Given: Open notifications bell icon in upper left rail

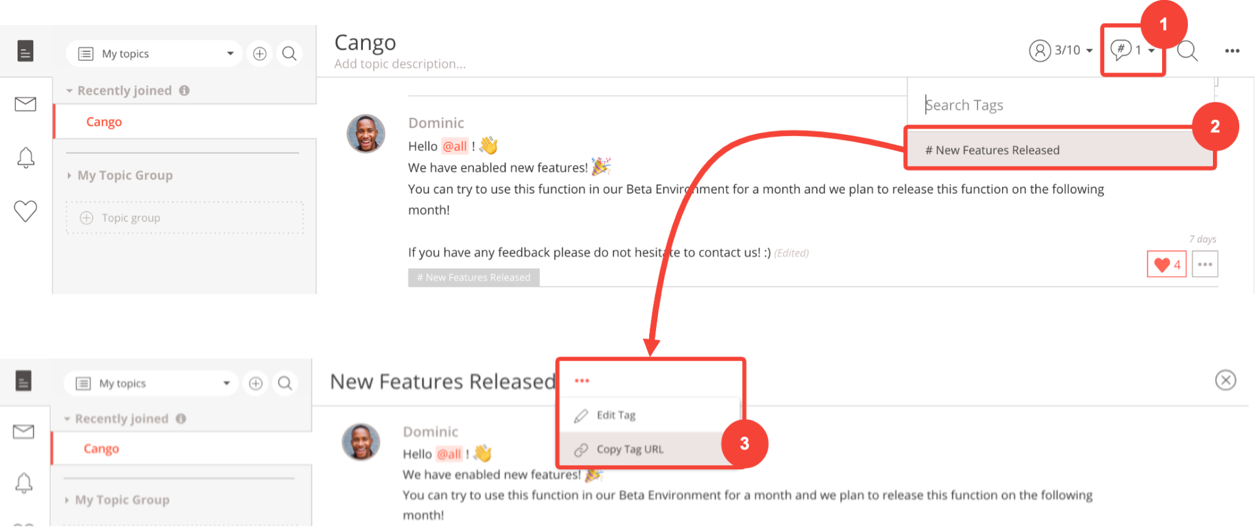Looking at the screenshot, I should coord(26,157).
